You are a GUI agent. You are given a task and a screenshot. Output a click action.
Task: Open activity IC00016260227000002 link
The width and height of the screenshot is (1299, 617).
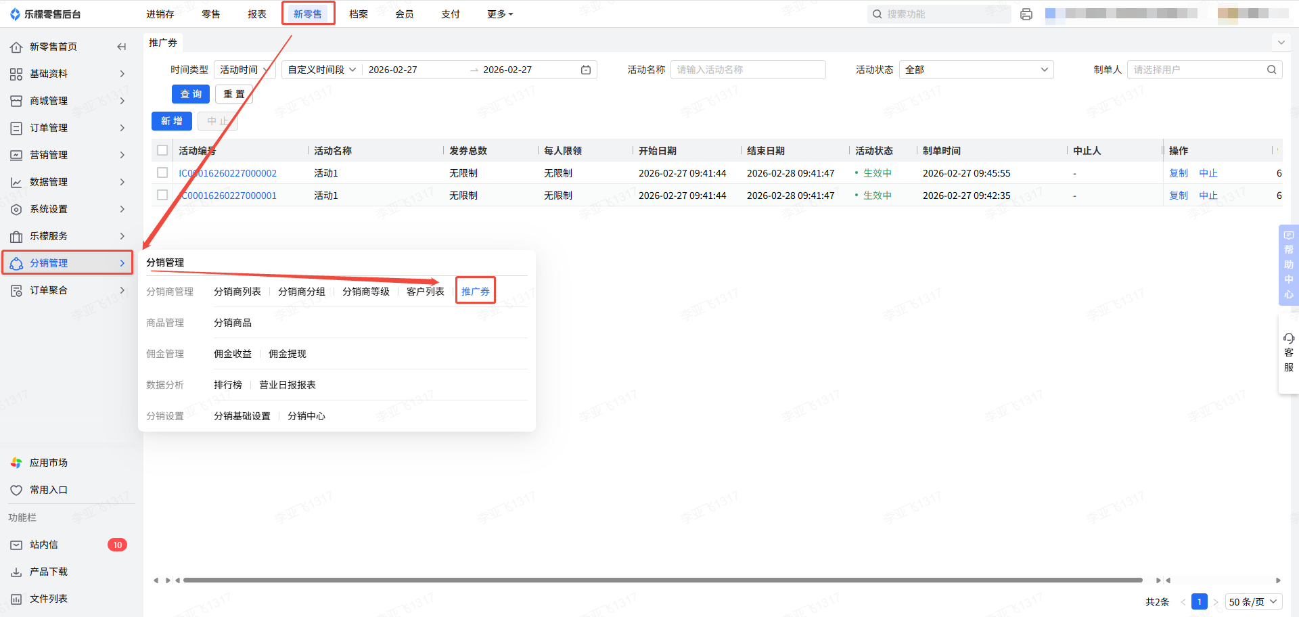point(227,173)
